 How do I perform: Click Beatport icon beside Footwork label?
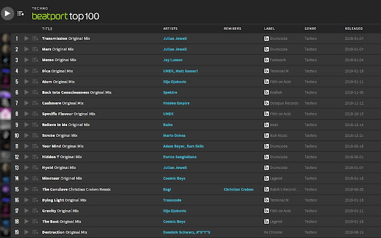point(267,60)
